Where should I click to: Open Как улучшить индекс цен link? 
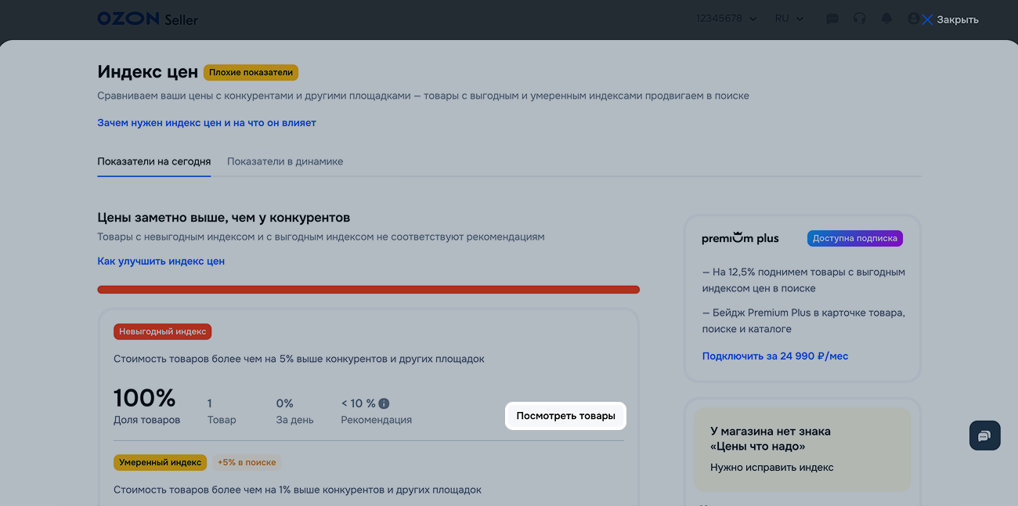161,261
